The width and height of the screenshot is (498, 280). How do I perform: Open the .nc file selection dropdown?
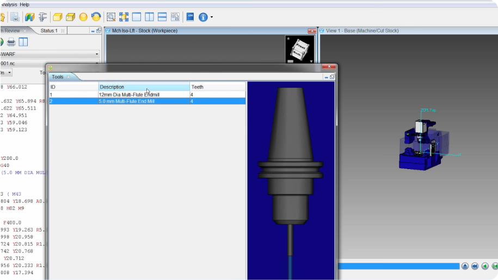(x=97, y=63)
